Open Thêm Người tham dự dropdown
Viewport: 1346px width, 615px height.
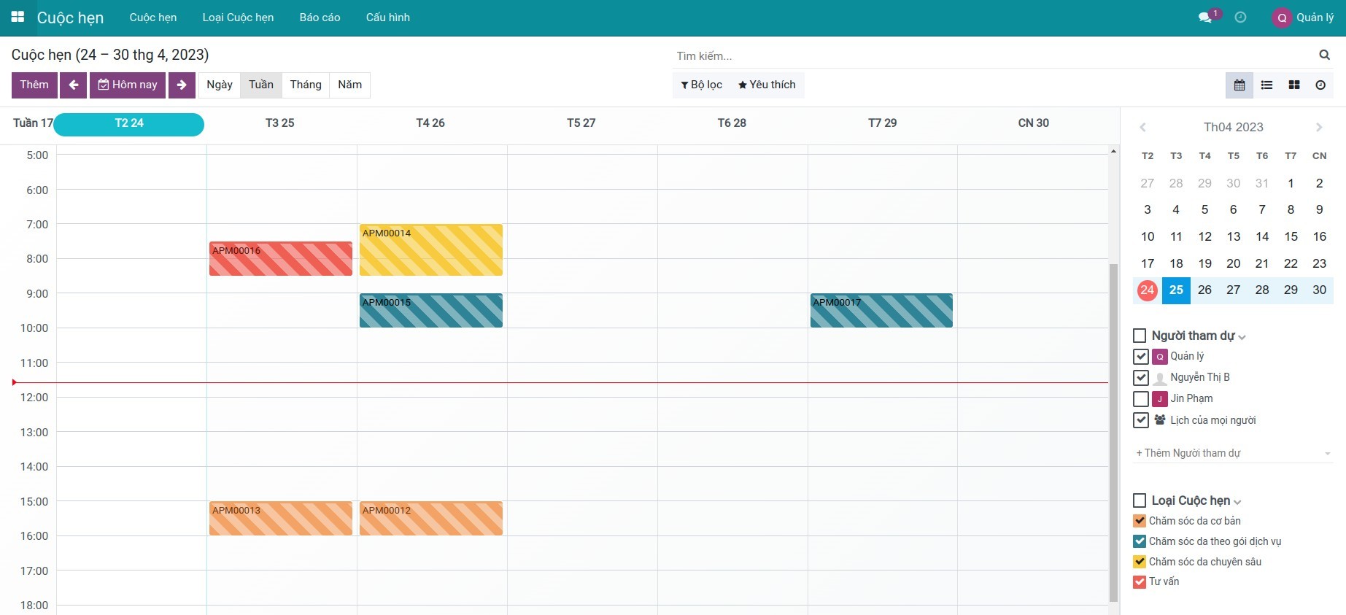tap(1233, 453)
